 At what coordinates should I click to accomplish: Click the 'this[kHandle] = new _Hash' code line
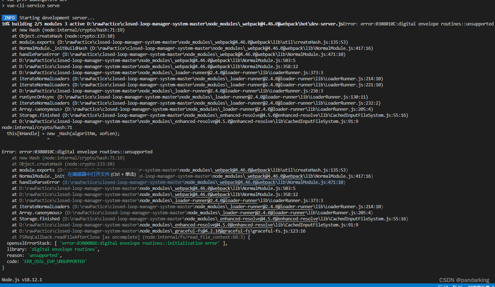(x=63, y=133)
